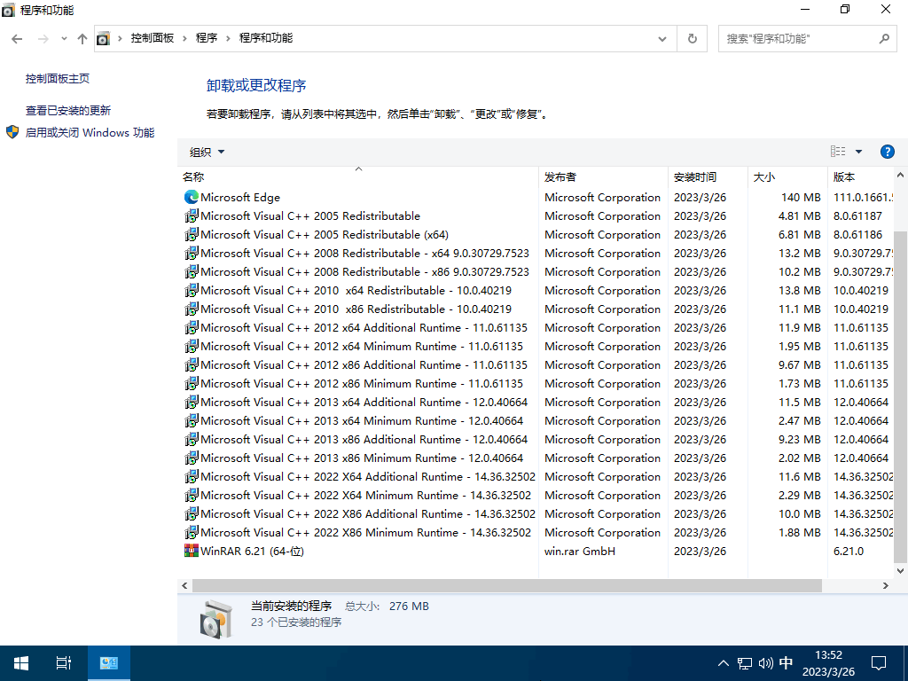Open 查看已安装的更新 link
The height and width of the screenshot is (681, 908).
pos(68,110)
